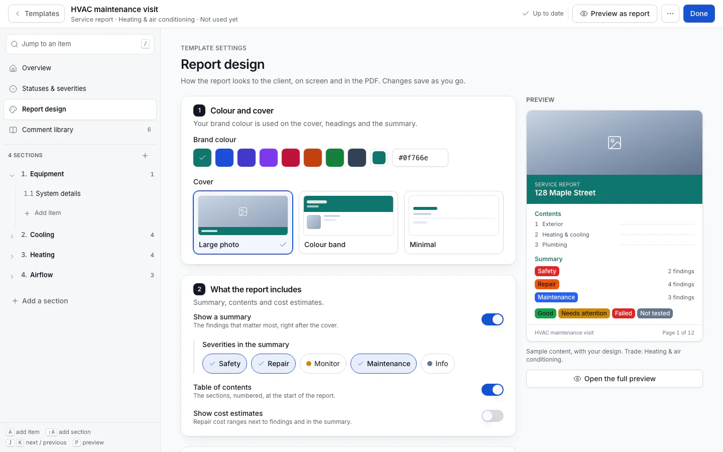
Task: Turn off the Table of contents switch
Action: [493, 390]
